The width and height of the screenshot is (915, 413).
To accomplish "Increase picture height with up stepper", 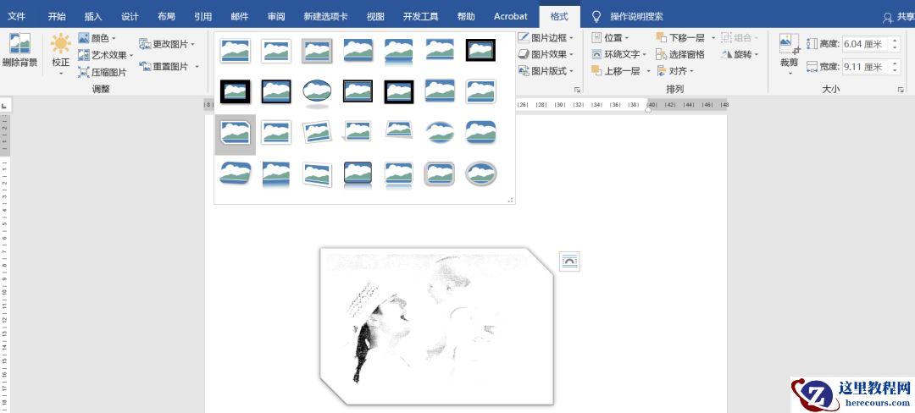I will click(895, 40).
